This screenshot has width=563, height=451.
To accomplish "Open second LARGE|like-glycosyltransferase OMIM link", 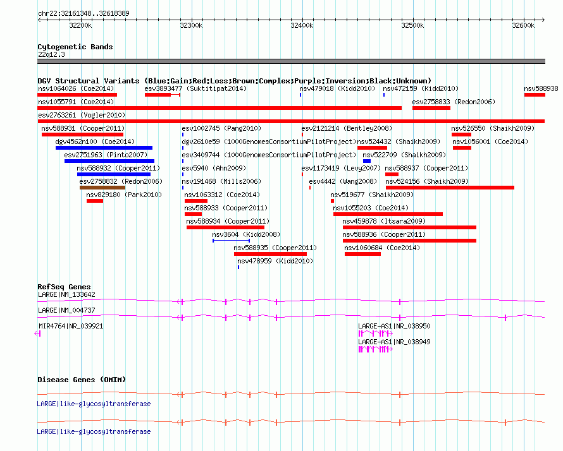I will click(x=94, y=431).
